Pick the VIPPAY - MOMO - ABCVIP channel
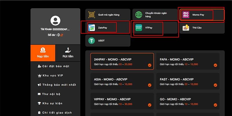232x116 pixels. coord(122,101)
